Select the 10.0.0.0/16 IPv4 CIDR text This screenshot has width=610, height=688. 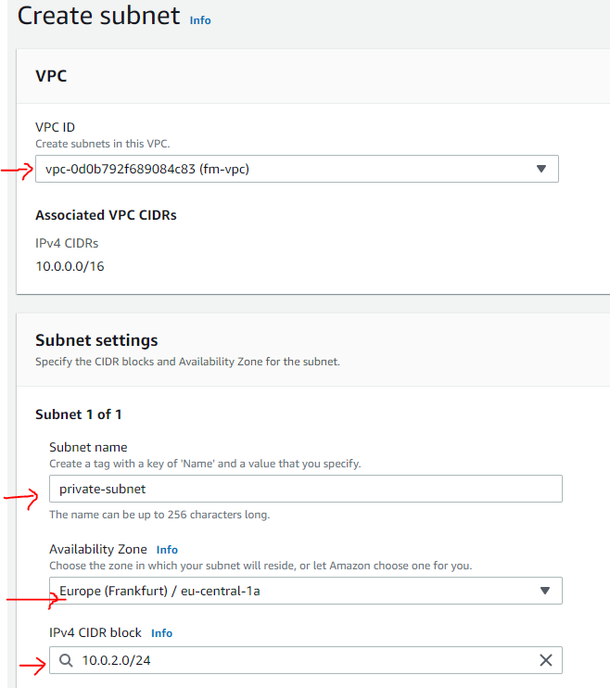(x=70, y=266)
